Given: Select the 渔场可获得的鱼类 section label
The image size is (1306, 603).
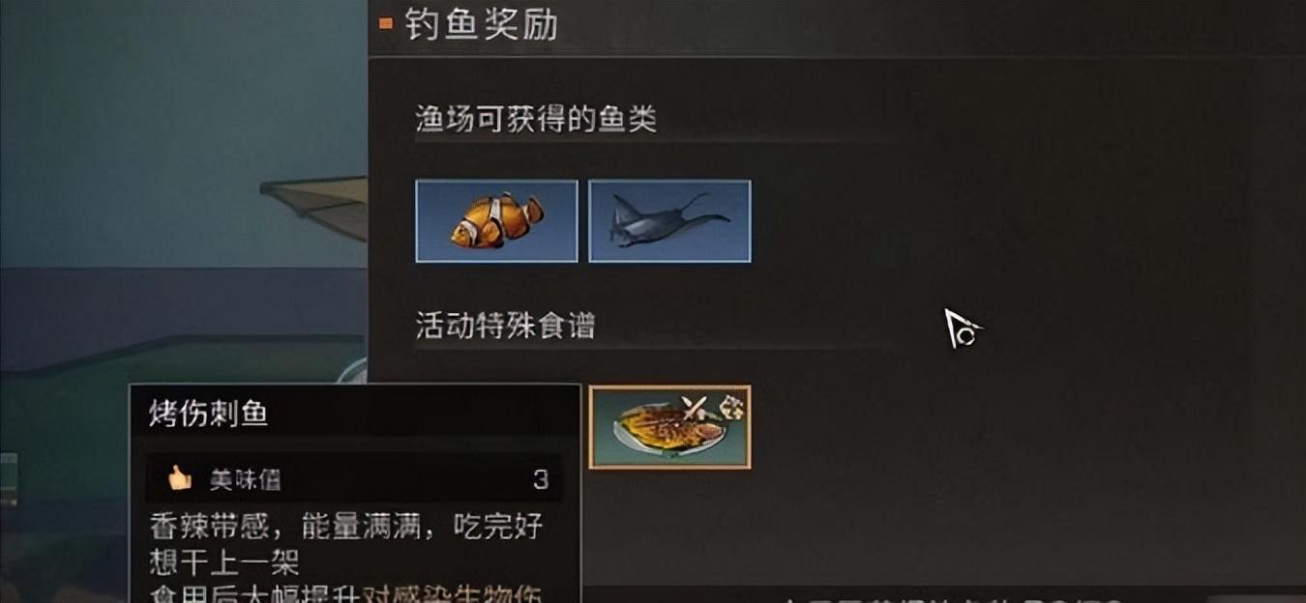Looking at the screenshot, I should click(536, 119).
